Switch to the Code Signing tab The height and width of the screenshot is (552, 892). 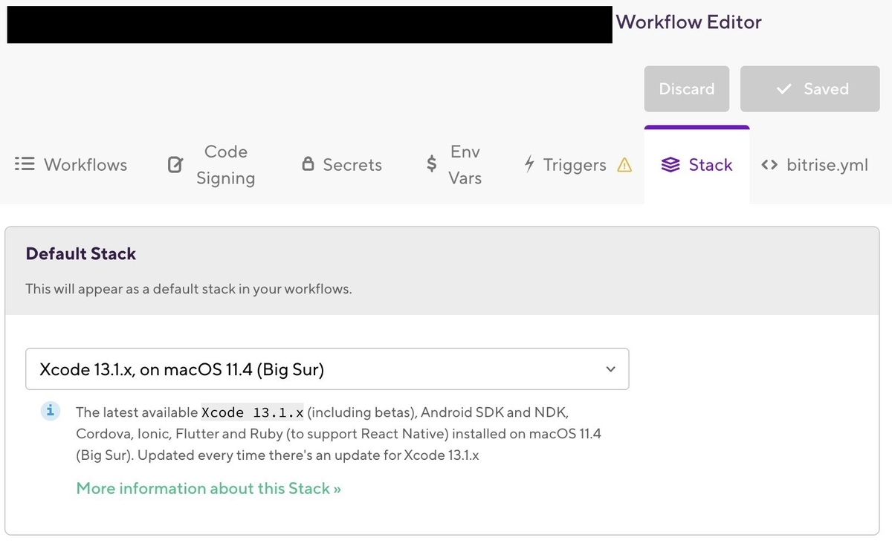[212, 165]
